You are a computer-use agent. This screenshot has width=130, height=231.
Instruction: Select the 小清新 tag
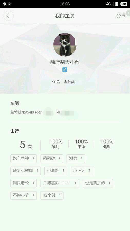click(x=56, y=171)
